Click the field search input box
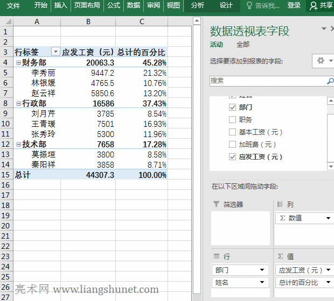 [x=267, y=81]
